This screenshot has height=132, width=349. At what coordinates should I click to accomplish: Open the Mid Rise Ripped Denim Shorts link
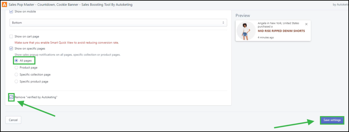281,31
